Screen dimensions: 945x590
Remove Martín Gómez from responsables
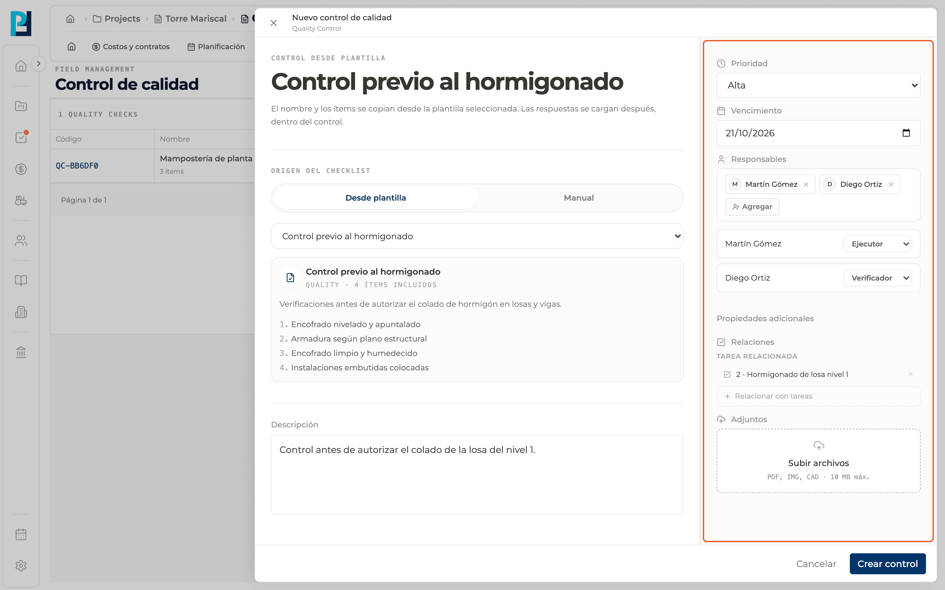coord(806,185)
